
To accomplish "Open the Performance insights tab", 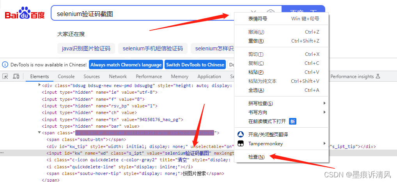I will coord(355,76).
